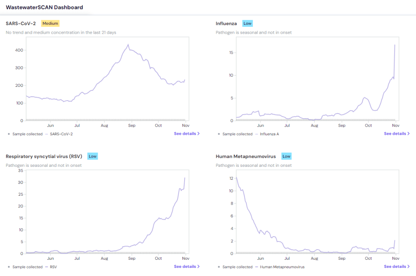Screen dimensions: 416x276
Task: Toggle Sample collected legend dot in SARS-CoV-2 chart
Action: 9,134
